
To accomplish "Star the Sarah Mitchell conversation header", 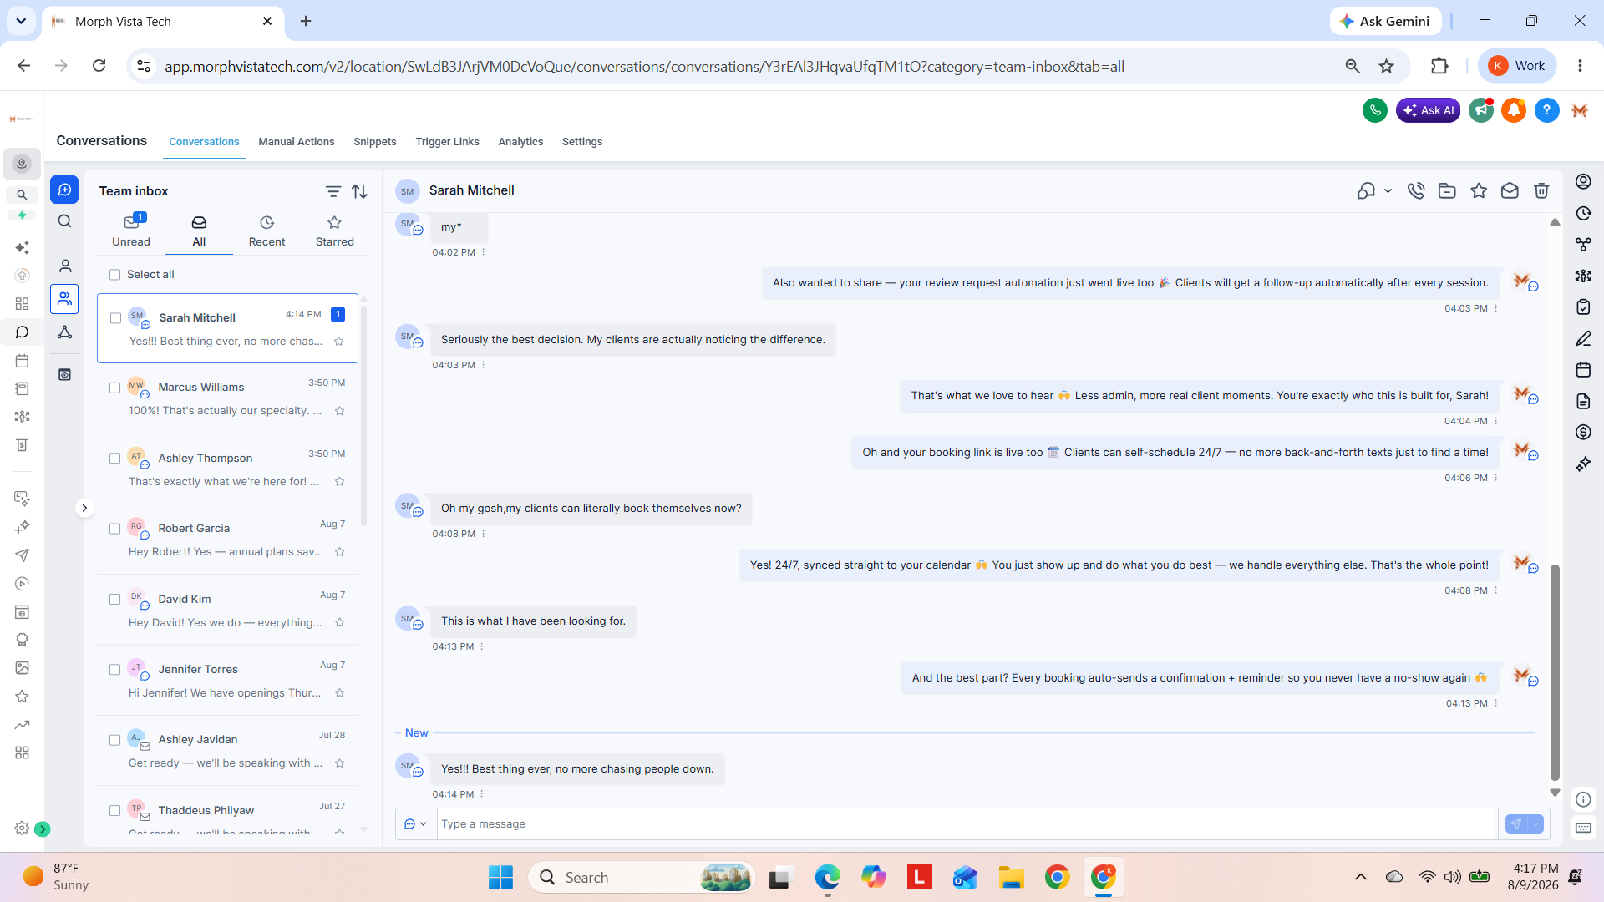I will [x=1479, y=190].
